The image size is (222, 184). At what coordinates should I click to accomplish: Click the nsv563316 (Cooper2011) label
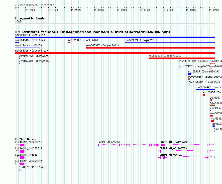click(31, 51)
